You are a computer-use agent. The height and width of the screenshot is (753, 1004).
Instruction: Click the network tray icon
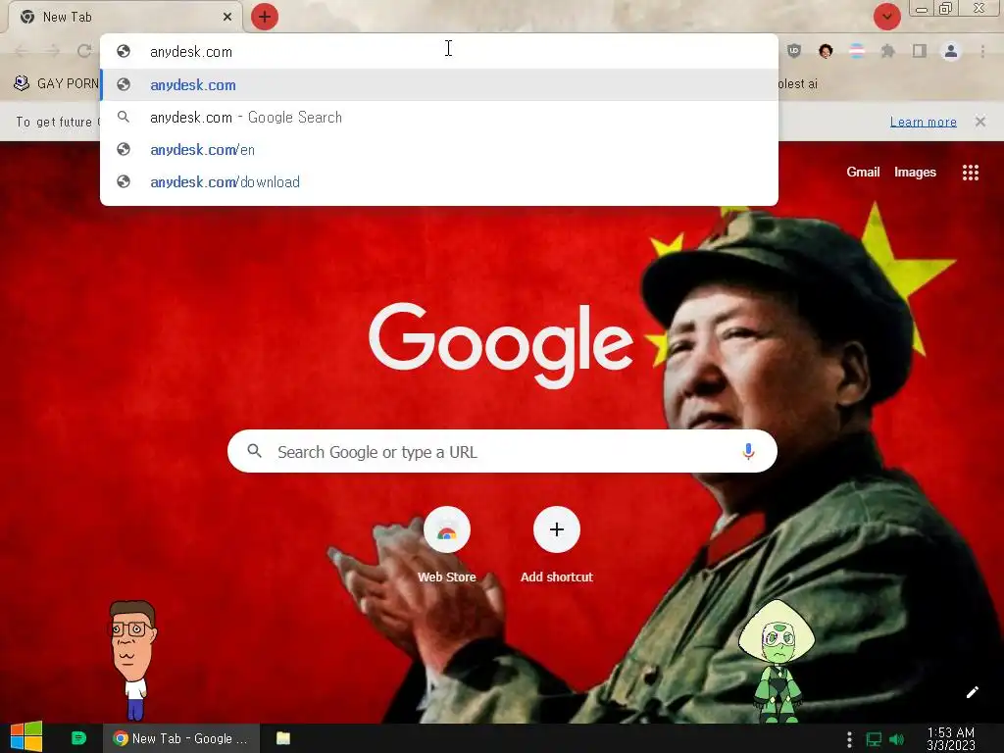(874, 739)
